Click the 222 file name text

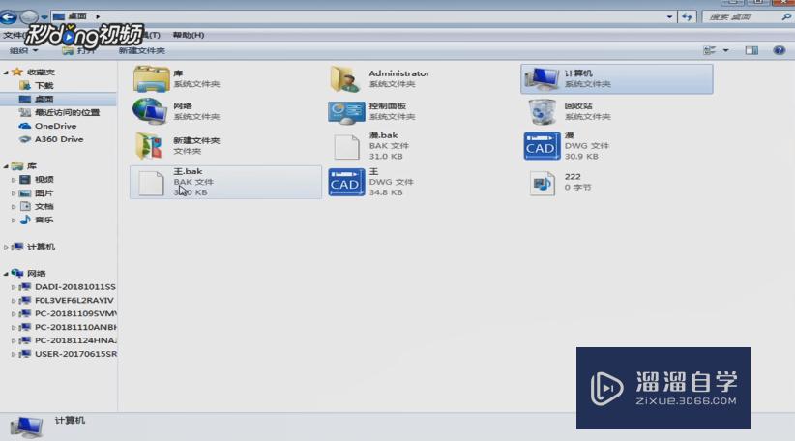573,176
